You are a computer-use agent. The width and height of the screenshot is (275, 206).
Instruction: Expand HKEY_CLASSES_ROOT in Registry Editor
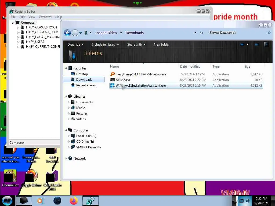coord(18,28)
